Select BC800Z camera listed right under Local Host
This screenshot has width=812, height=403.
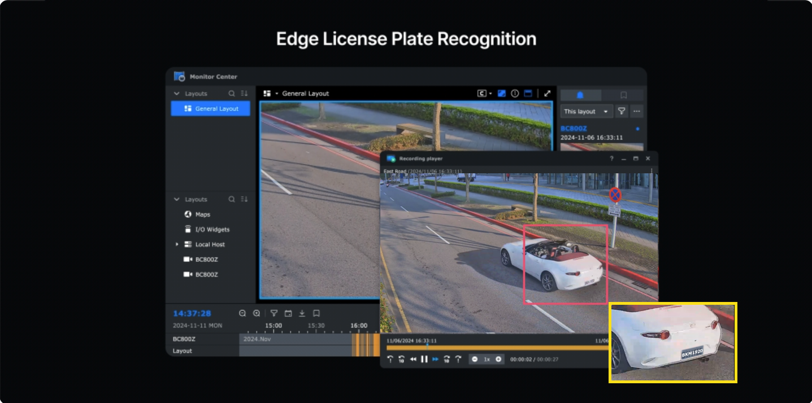click(201, 260)
